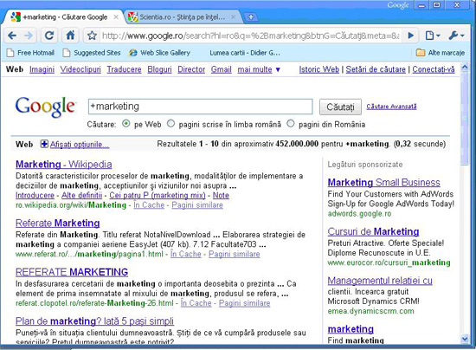Click the Note sublink under Wikipedia result

point(221,195)
